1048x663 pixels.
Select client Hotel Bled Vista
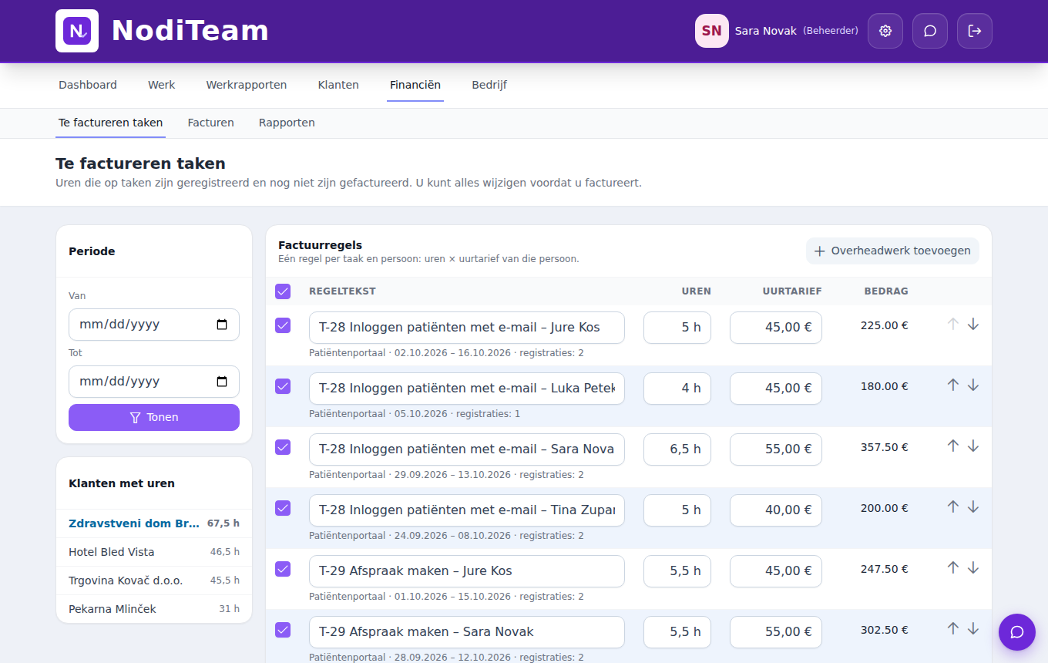click(x=154, y=552)
